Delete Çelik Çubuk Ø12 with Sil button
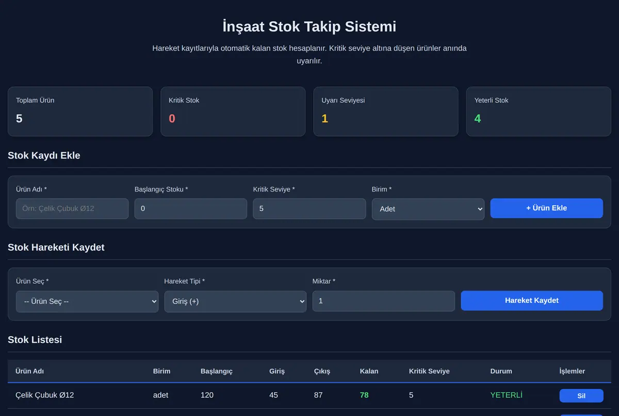The width and height of the screenshot is (619, 416). click(581, 396)
